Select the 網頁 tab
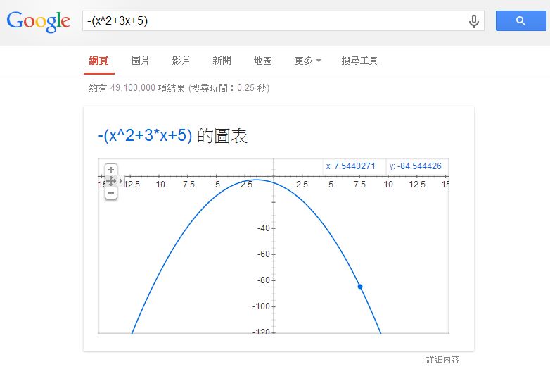The width and height of the screenshot is (550, 367). point(98,61)
